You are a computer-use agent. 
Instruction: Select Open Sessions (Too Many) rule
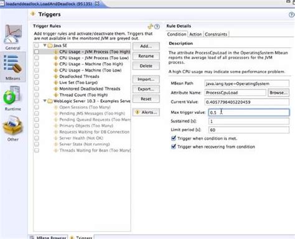85,107
